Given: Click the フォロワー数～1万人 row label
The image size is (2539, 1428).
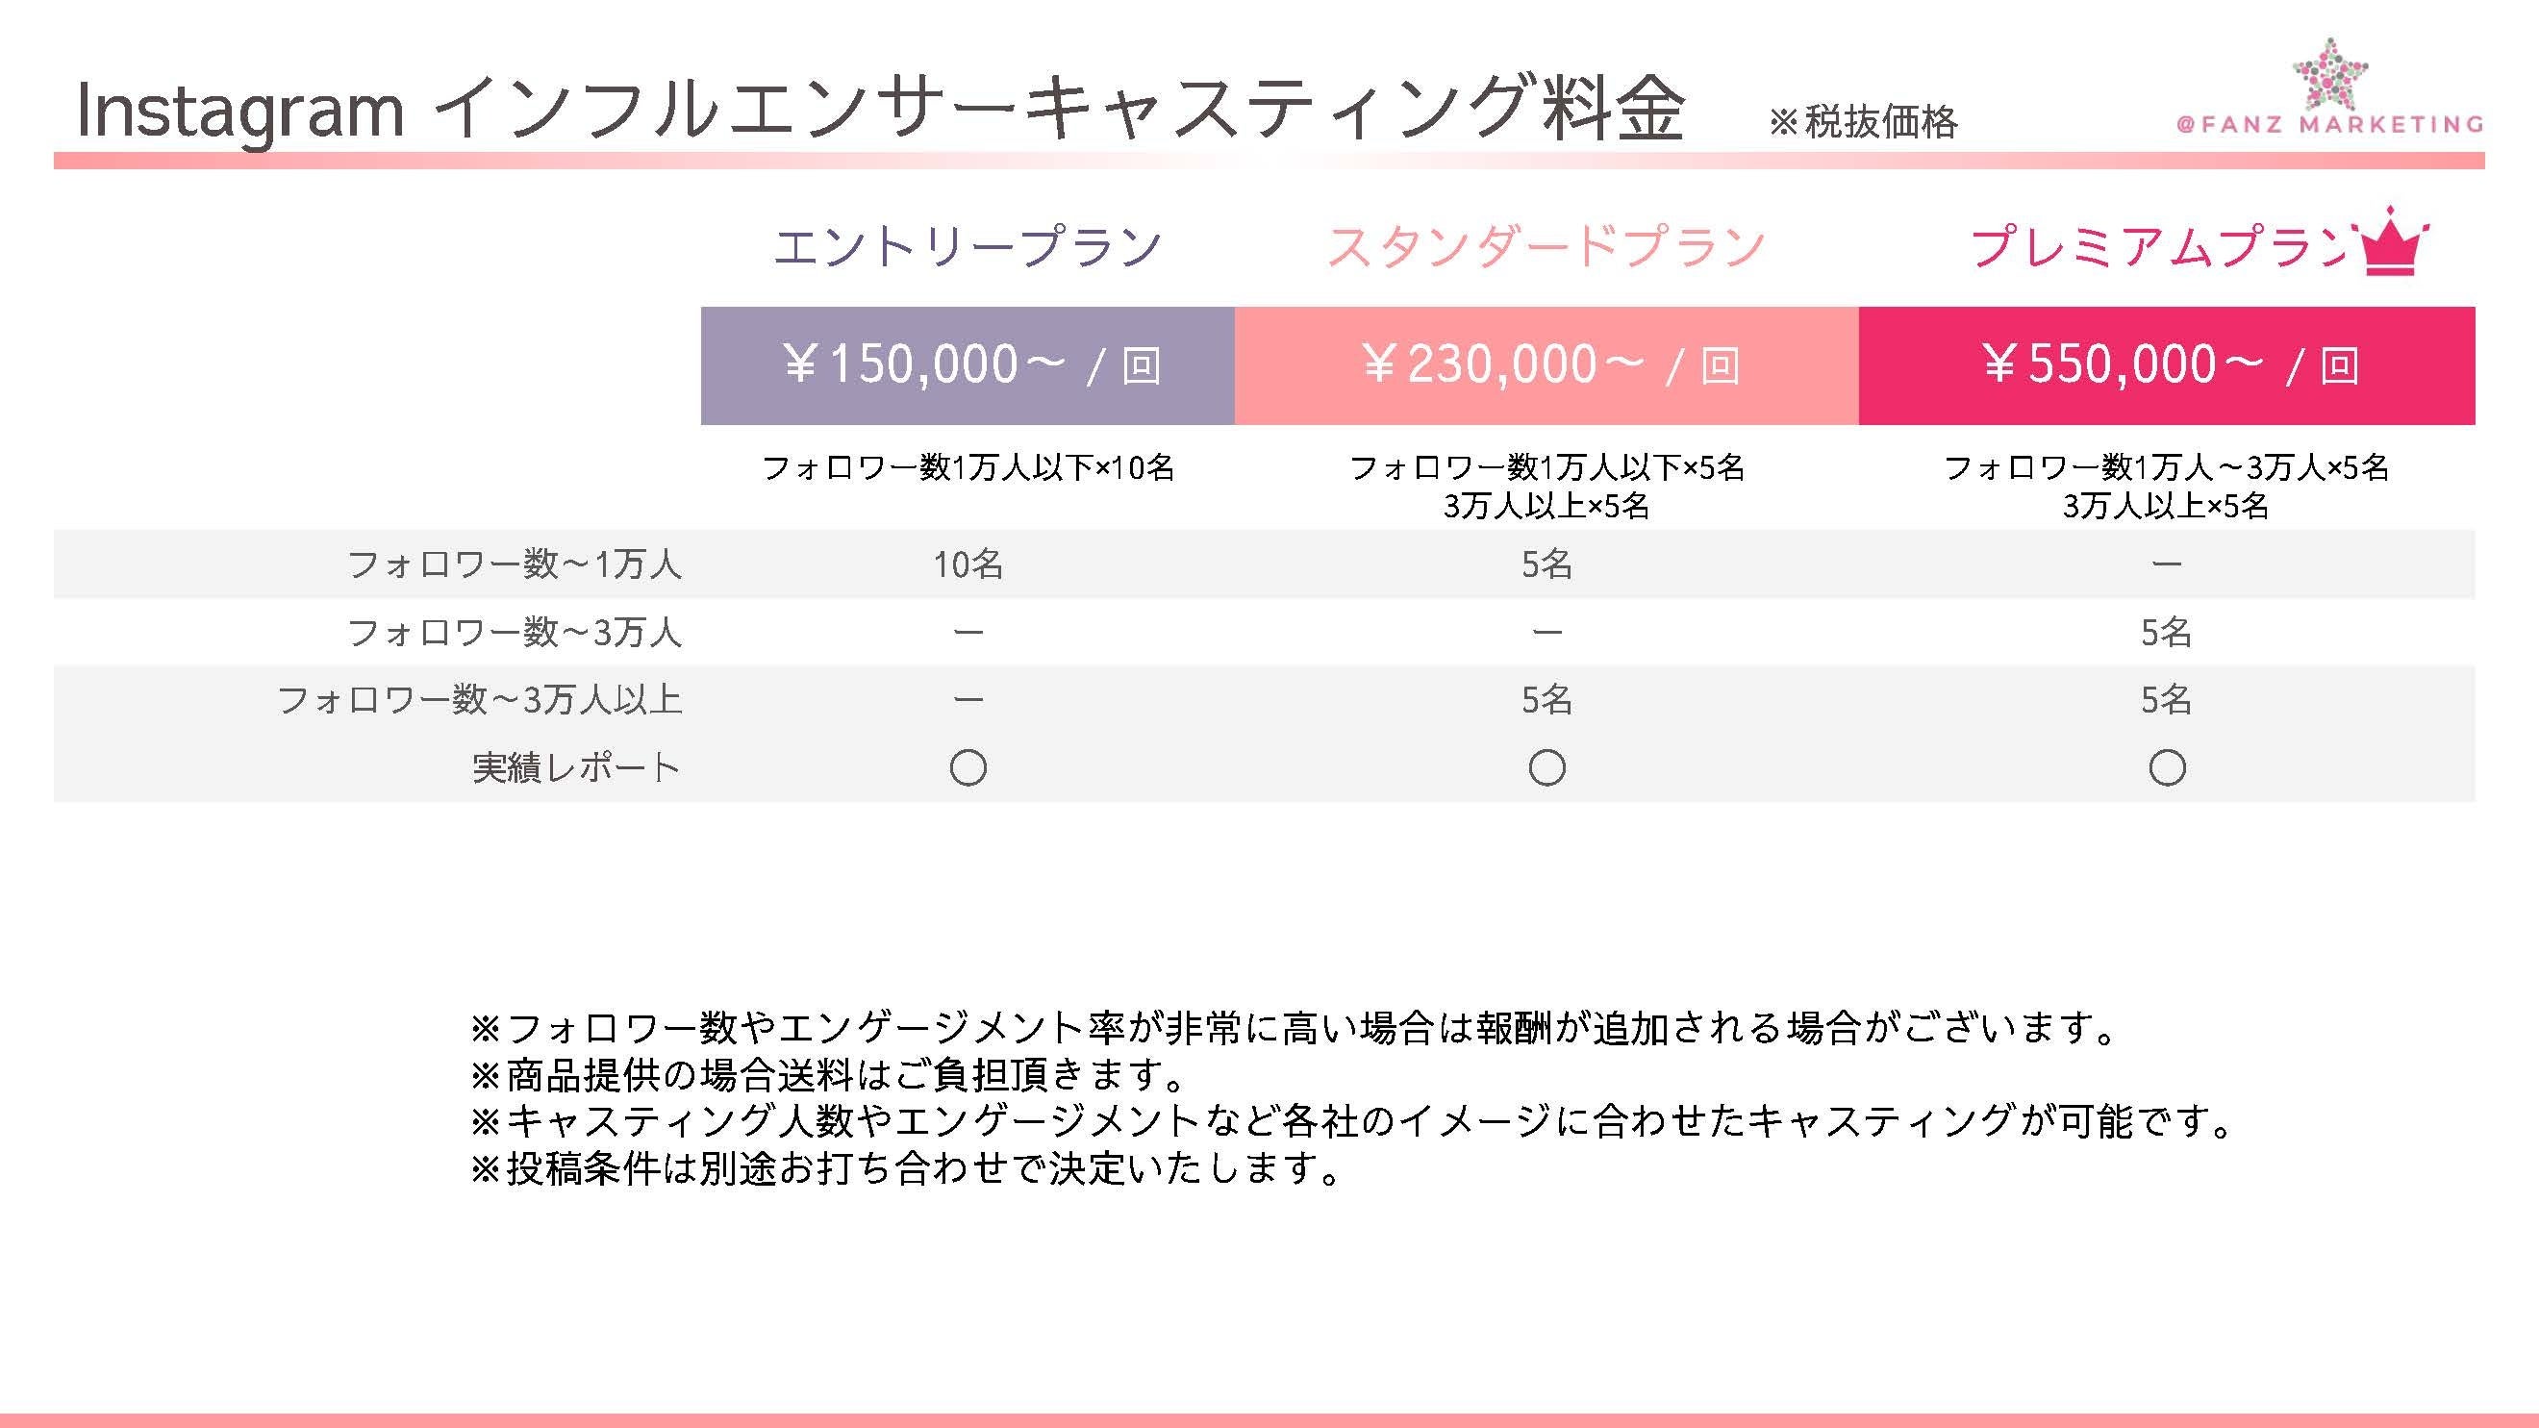Looking at the screenshot, I should coord(514,564).
